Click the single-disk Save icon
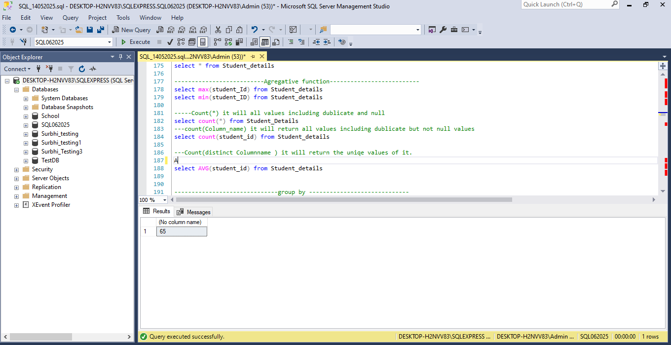 (90, 30)
